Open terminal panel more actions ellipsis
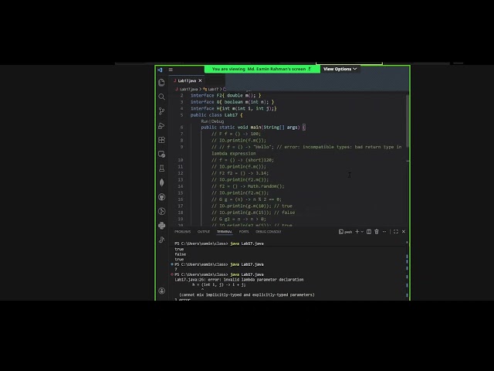Image resolution: width=494 pixels, height=371 pixels. point(384,232)
